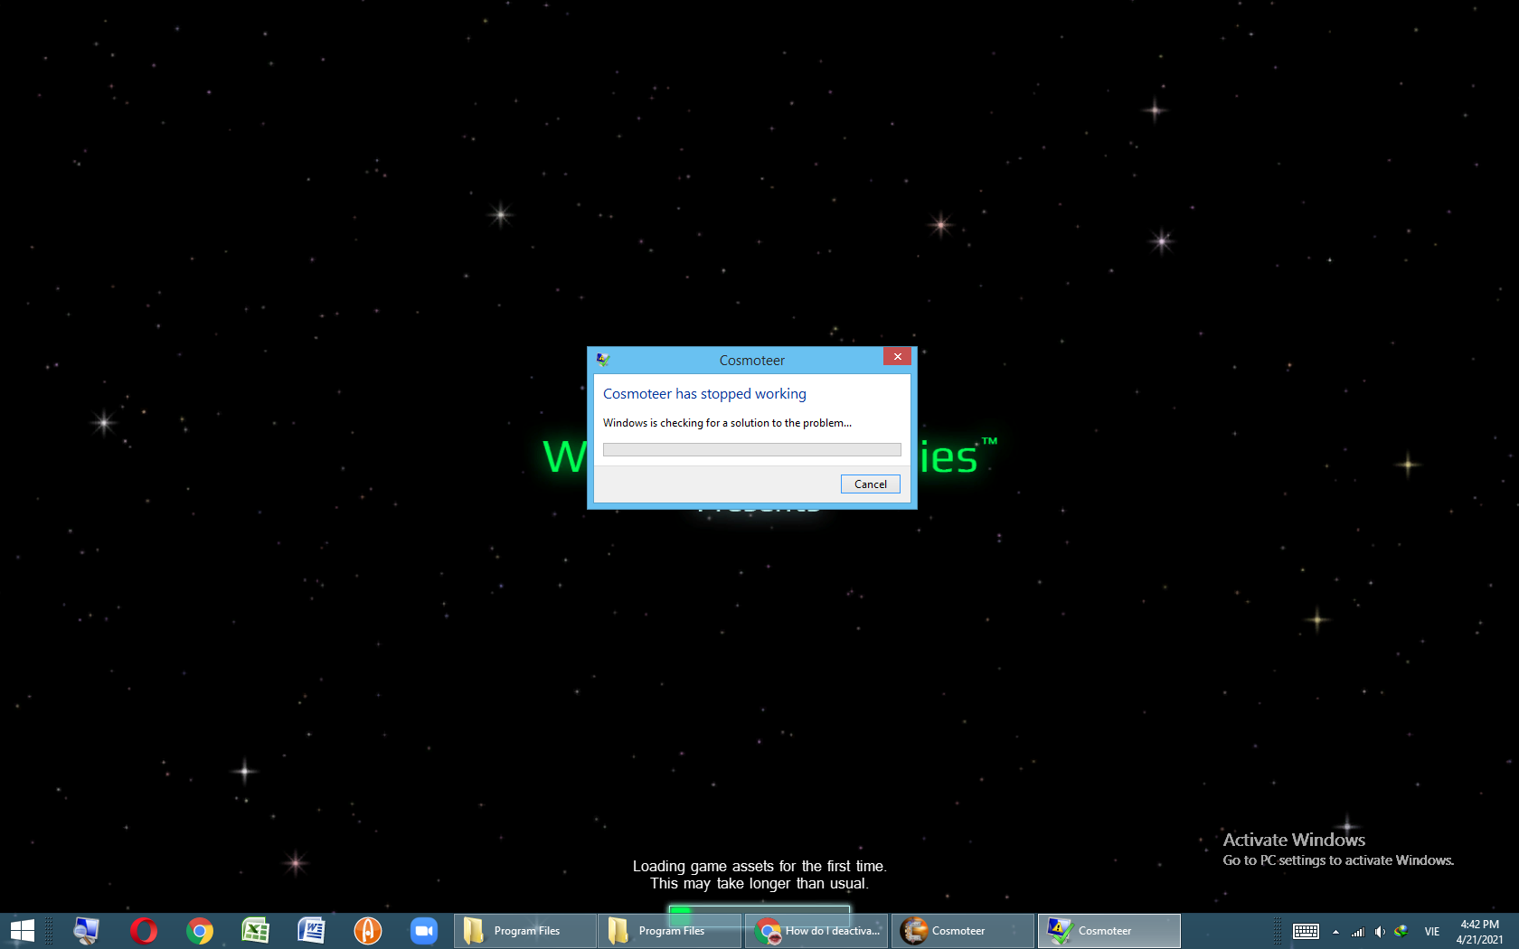The image size is (1519, 949).
Task: Open the taskbar clock and date
Action: click(x=1479, y=932)
